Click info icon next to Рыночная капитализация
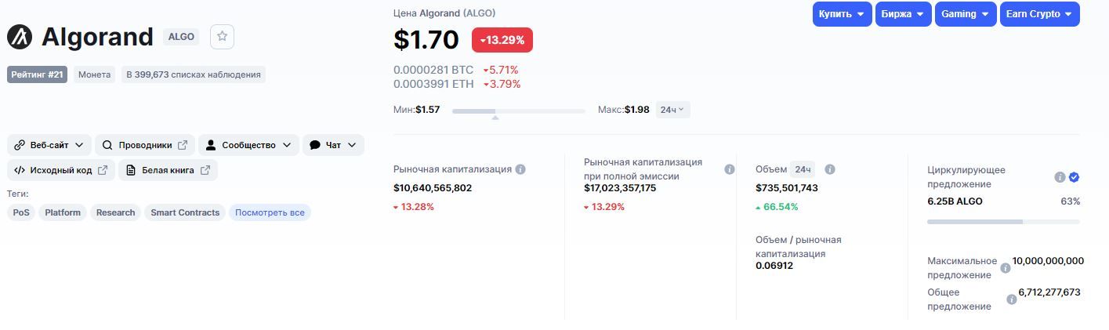The image size is (1109, 330). (x=520, y=169)
